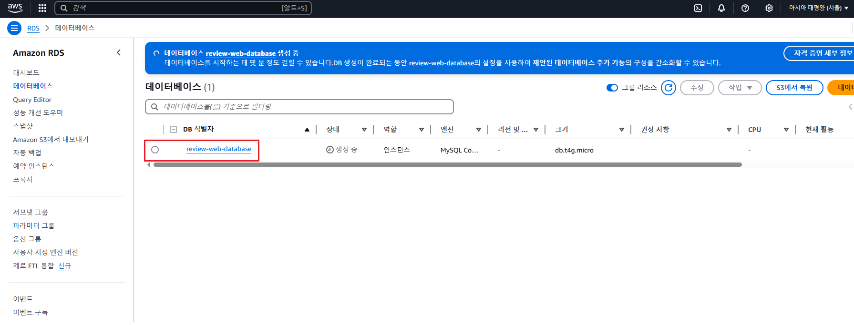Open 사용자 지정 엔진 버전 in the sidebar
The height and width of the screenshot is (325, 854).
(x=45, y=252)
